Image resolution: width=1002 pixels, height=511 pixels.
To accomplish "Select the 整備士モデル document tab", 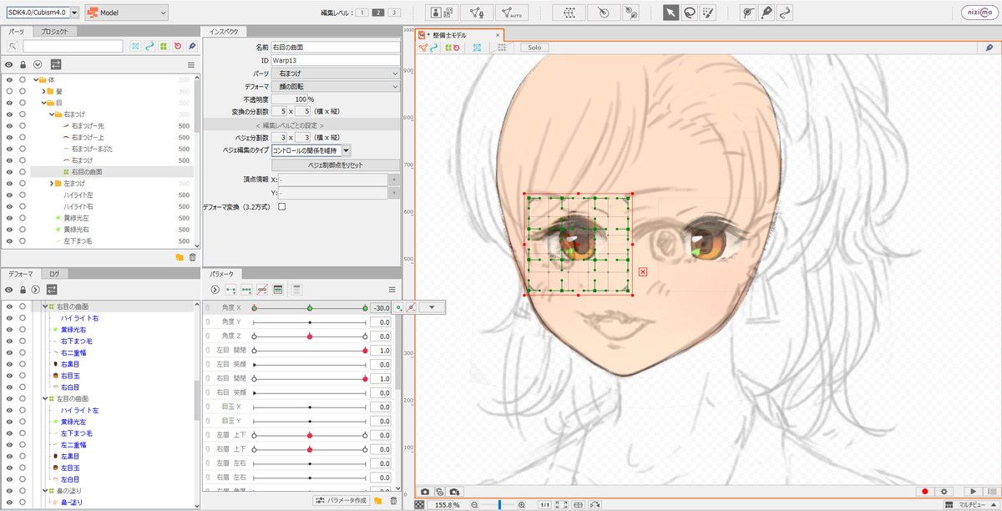I will click(460, 35).
